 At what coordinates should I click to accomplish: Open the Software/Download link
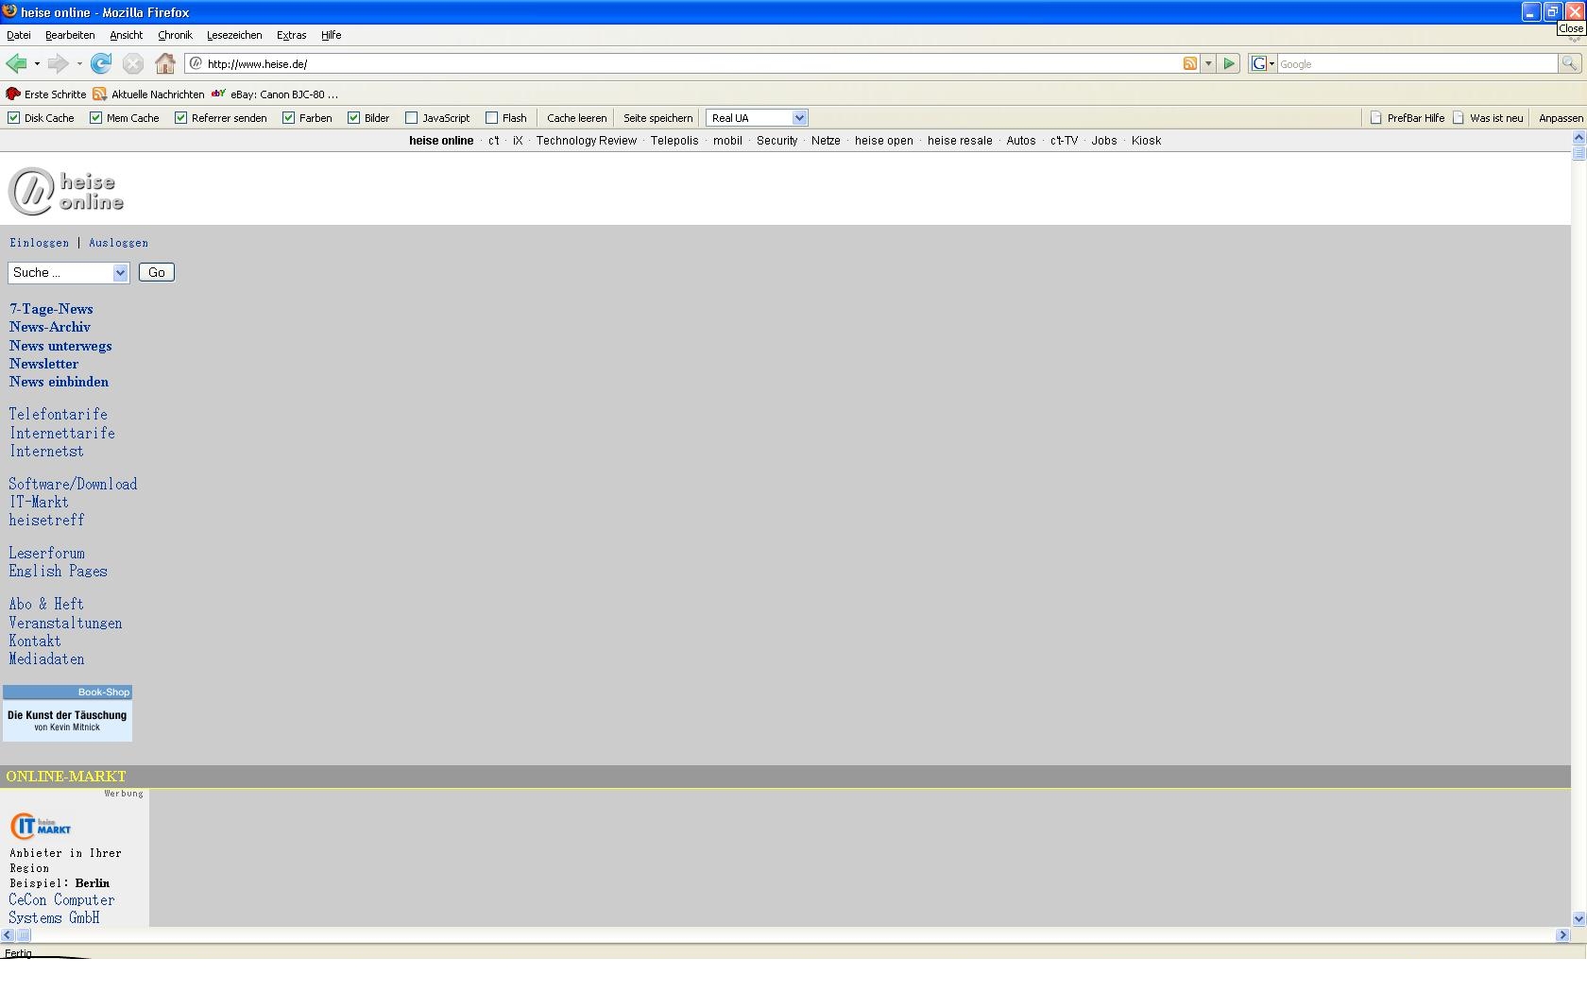coord(73,484)
